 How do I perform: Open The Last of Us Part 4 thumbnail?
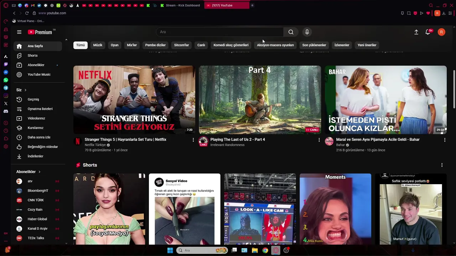pyautogui.click(x=260, y=100)
